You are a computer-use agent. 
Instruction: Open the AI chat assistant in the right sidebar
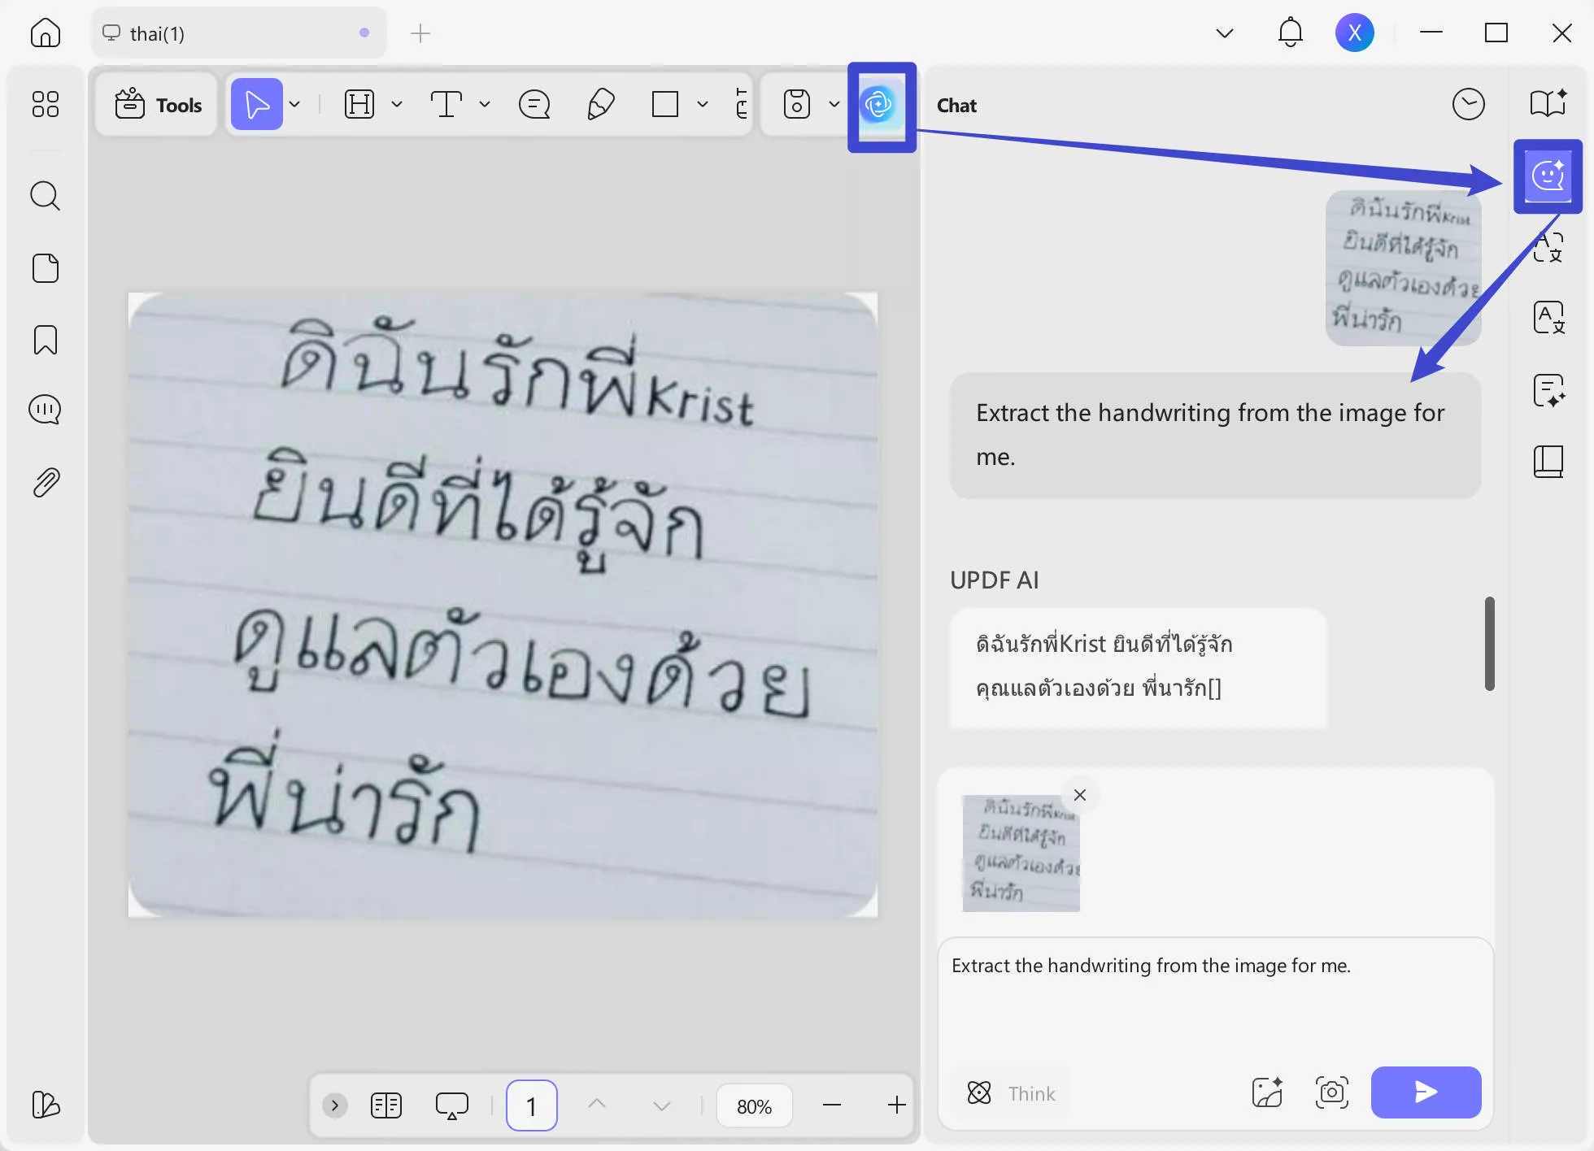(x=1548, y=176)
